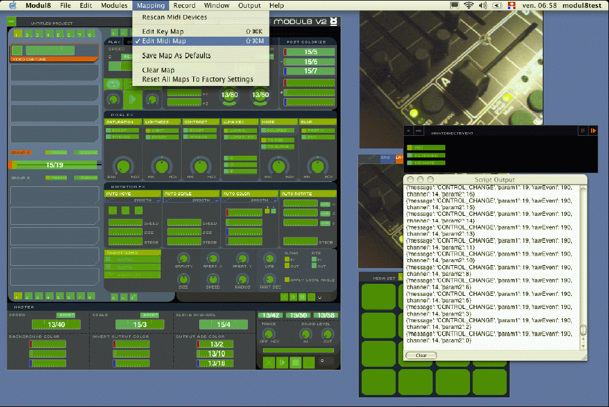The image size is (609, 407).
Task: Click the Patch transformer icon
Action: click(108, 268)
